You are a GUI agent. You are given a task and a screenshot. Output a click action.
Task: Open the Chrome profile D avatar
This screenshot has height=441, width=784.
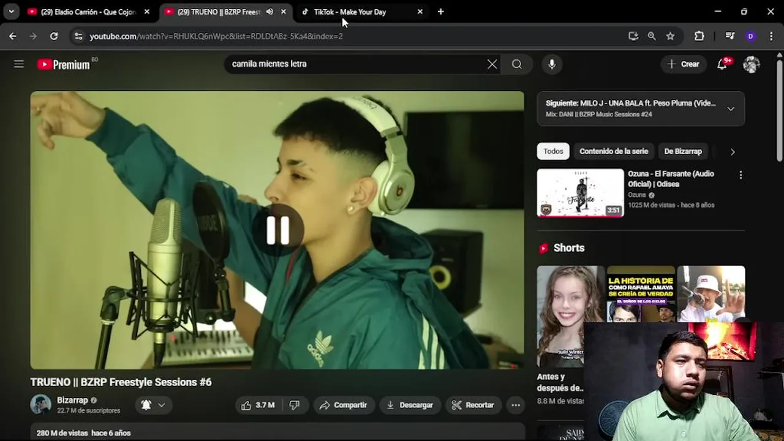(750, 36)
